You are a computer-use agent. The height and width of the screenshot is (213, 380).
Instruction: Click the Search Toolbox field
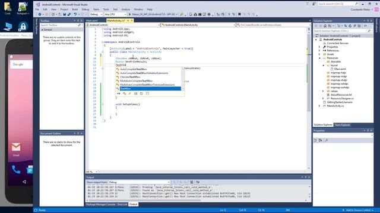coord(59,25)
